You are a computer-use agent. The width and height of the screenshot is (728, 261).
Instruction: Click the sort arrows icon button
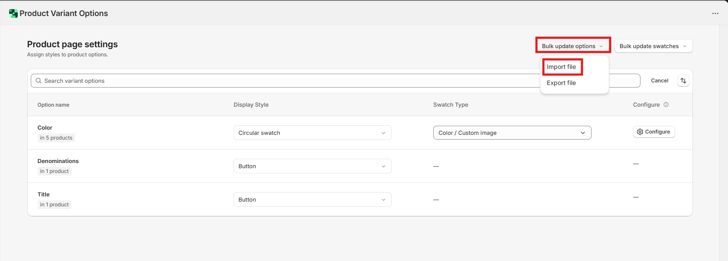[x=683, y=81]
